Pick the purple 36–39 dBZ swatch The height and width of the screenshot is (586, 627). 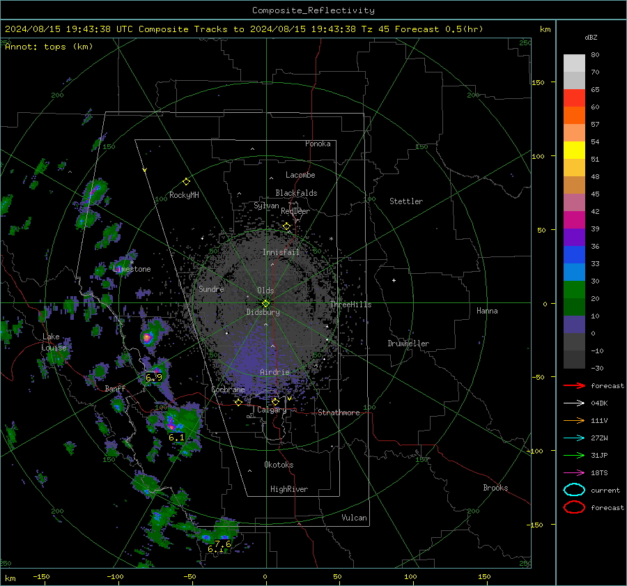click(574, 237)
